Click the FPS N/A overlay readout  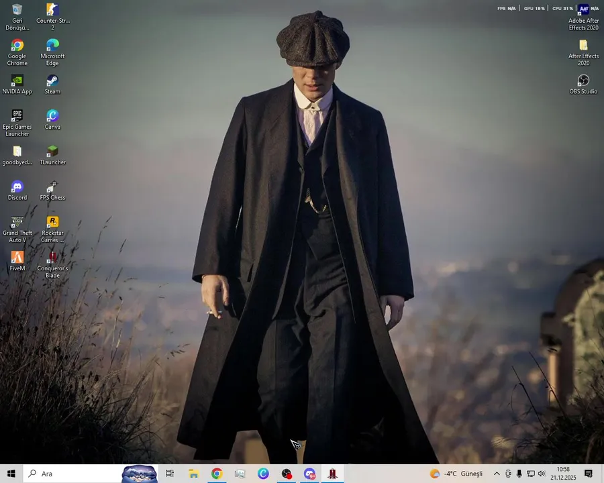506,8
